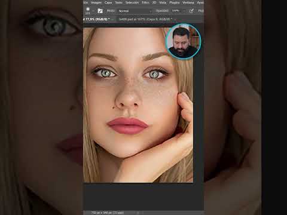Open the Texto menu
This screenshot has height=215, width=287.
coord(118,2)
